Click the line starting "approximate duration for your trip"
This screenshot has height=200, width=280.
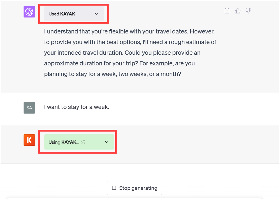coord(119,63)
